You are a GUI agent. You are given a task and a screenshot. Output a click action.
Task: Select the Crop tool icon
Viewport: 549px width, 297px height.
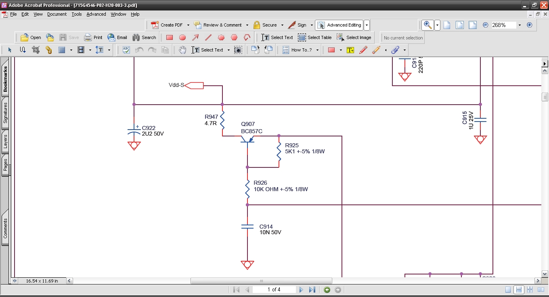point(36,50)
